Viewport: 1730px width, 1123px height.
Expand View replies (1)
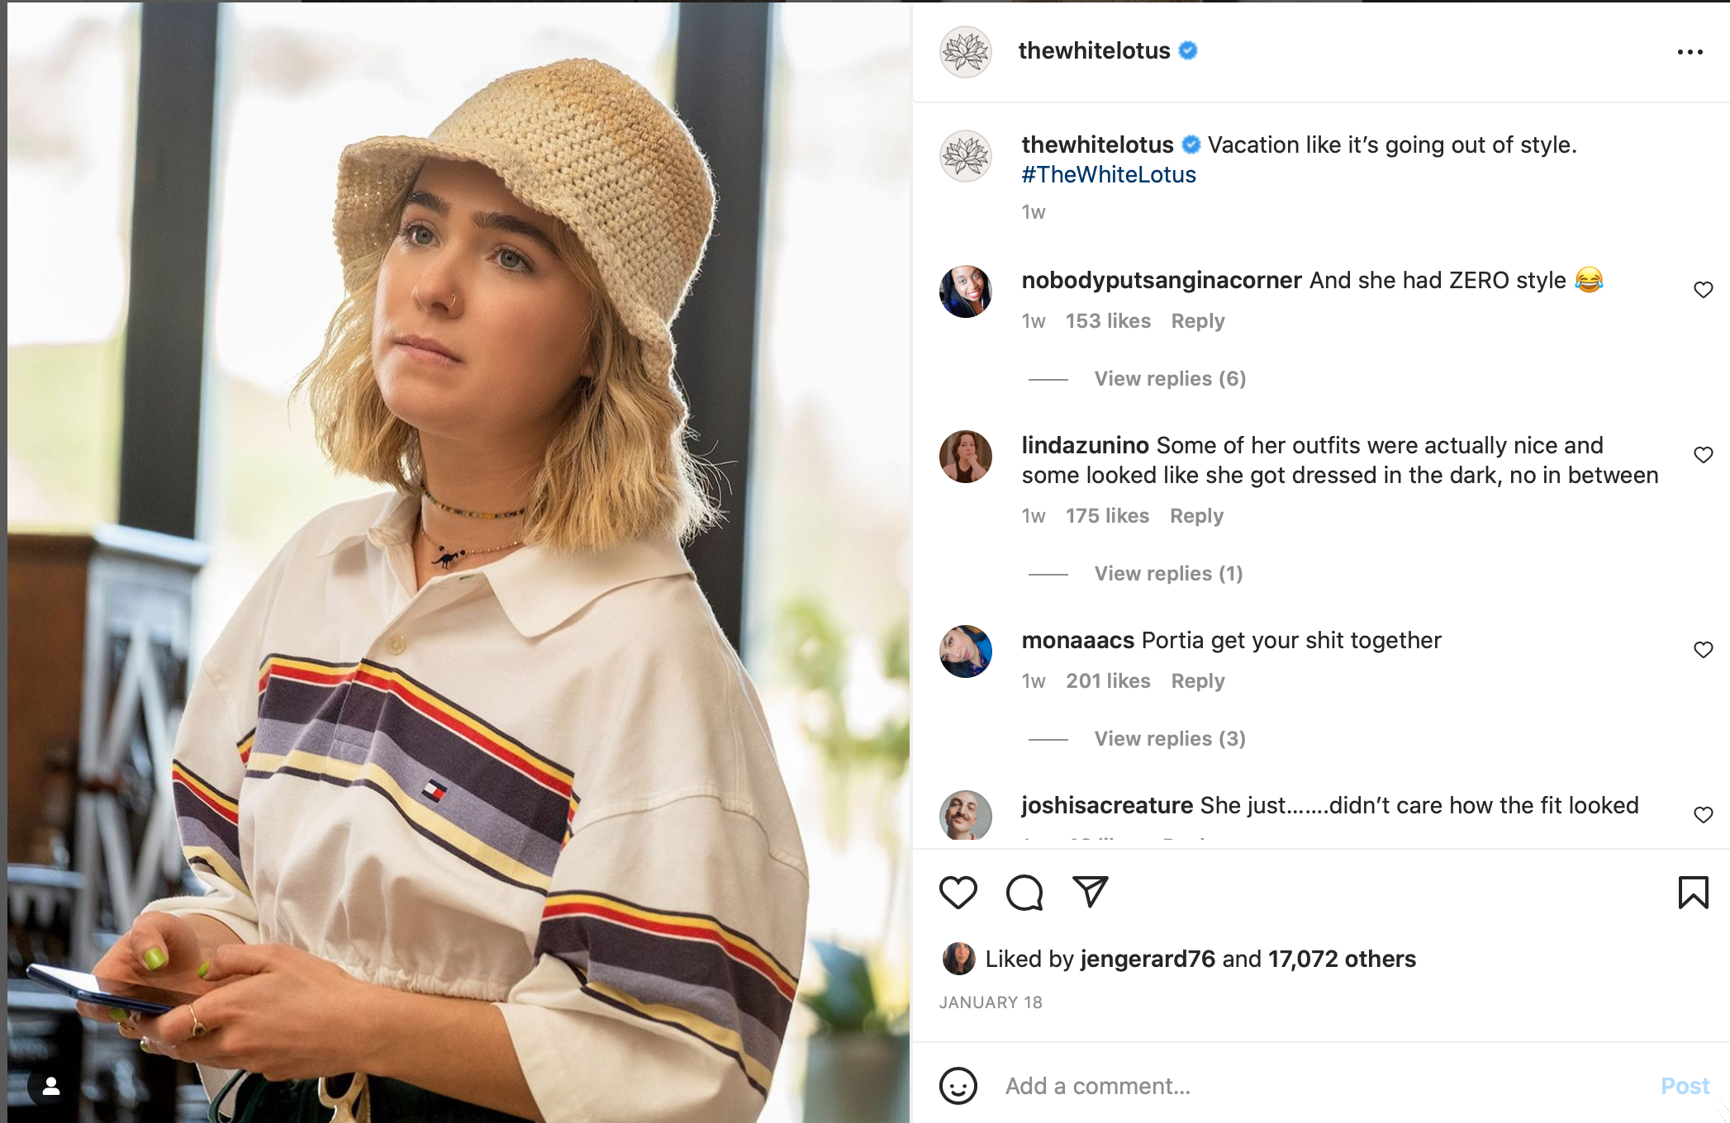click(1168, 574)
